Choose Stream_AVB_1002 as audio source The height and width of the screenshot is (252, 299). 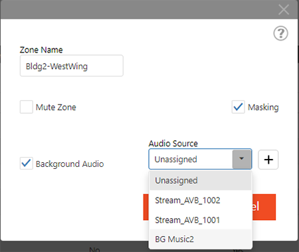(201, 200)
